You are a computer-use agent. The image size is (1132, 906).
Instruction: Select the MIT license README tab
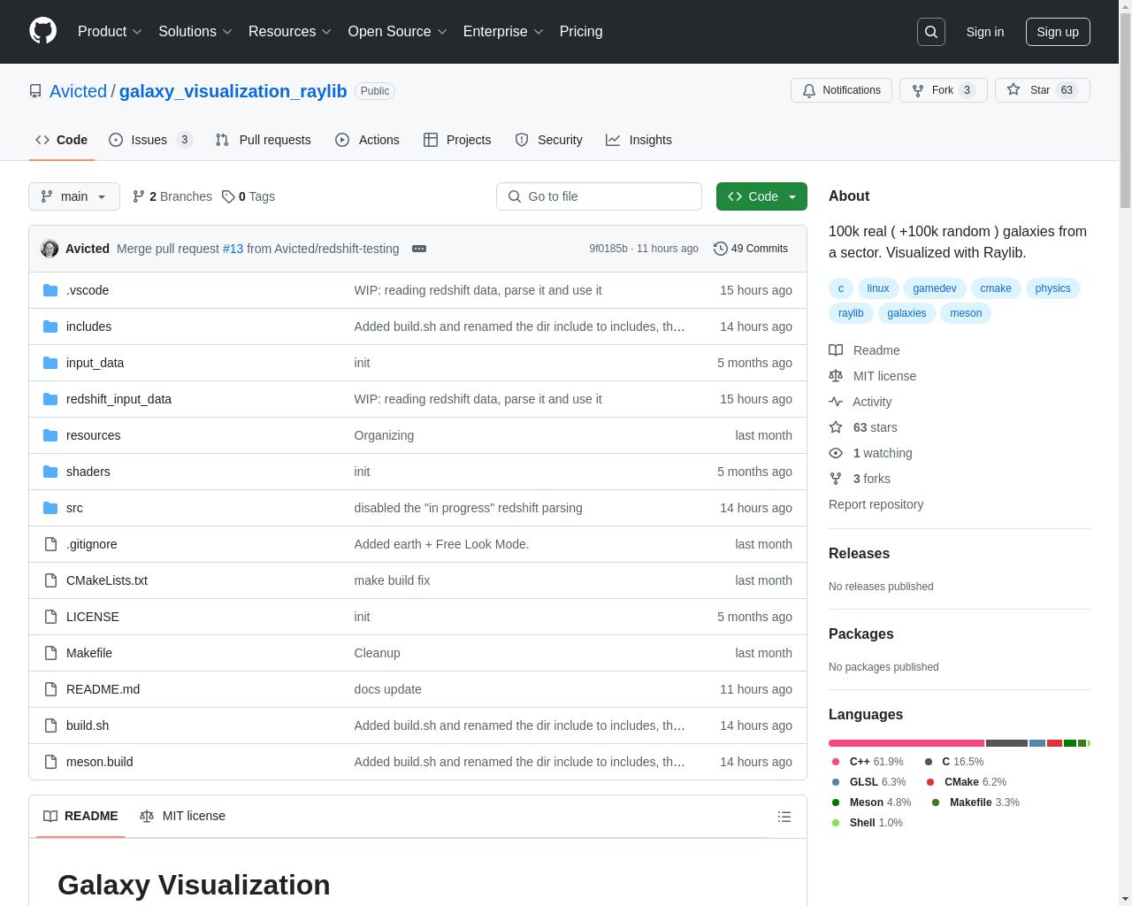point(182,816)
